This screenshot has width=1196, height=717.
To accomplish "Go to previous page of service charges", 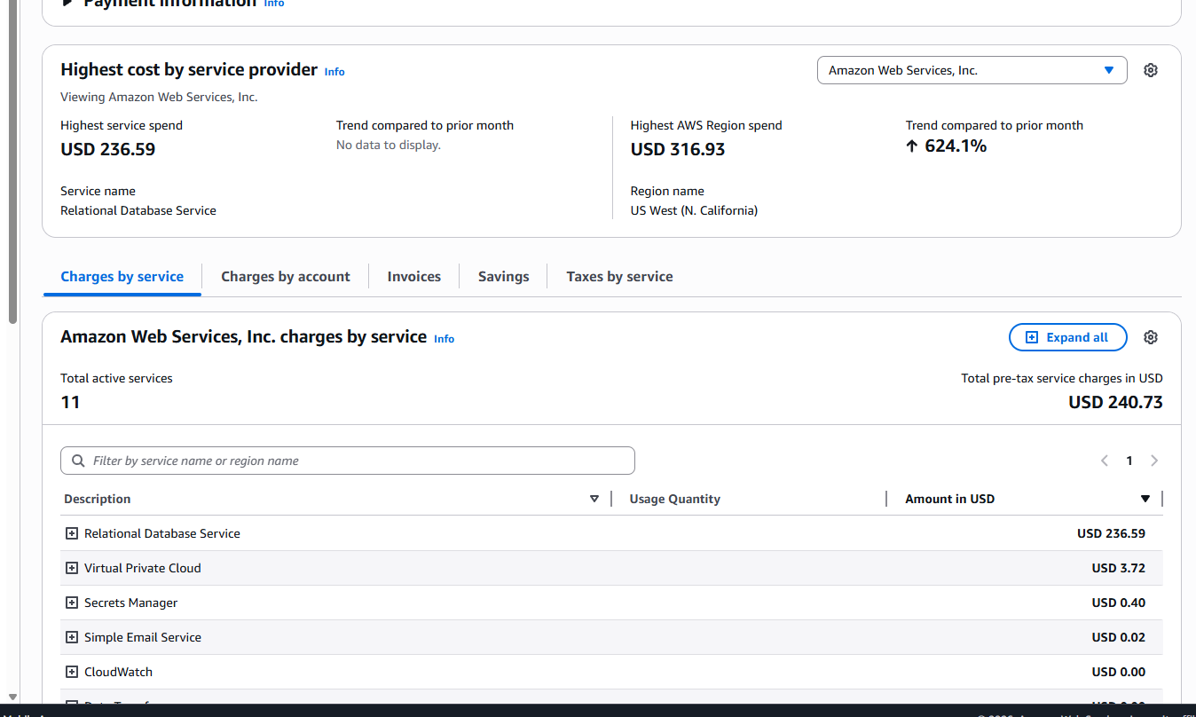I will [1105, 461].
